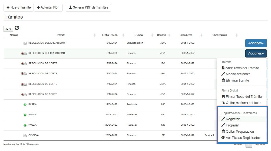The height and width of the screenshot is (151, 271).
Task: Sort table by the Trámite column arrows
Action: click(94, 35)
